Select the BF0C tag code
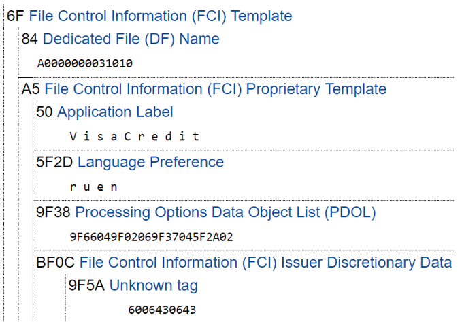The image size is (462, 322). [56, 262]
